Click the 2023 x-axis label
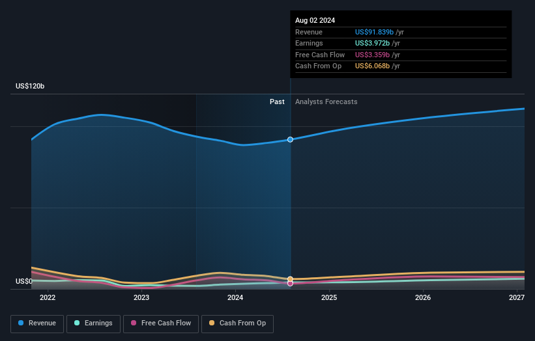The image size is (535, 341). click(x=141, y=297)
